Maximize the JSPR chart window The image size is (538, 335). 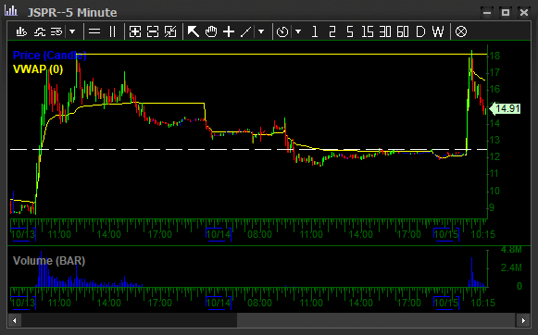click(x=505, y=12)
